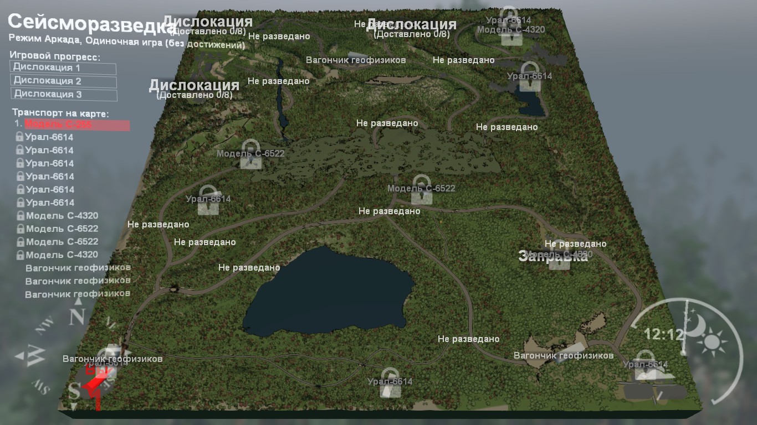
Task: Select first Модель С-4320 in transport list
Action: point(62,216)
